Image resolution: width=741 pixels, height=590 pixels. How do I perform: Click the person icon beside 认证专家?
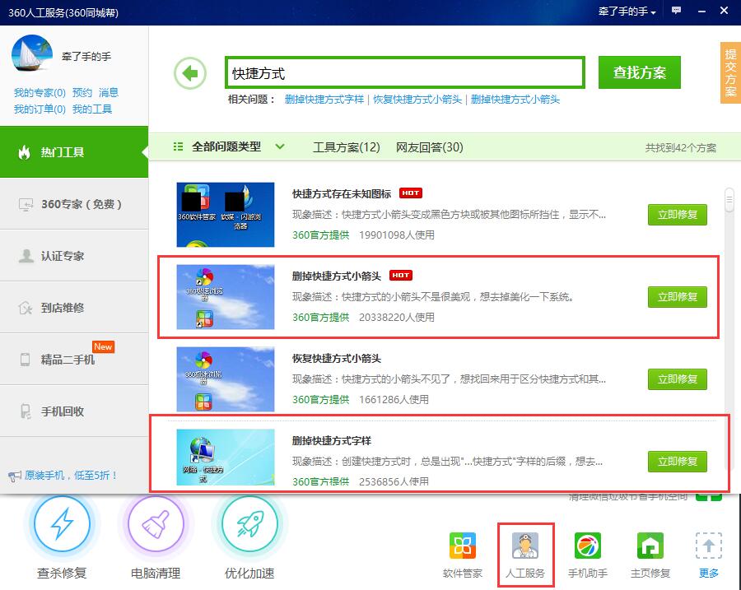pos(26,256)
